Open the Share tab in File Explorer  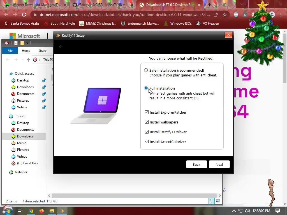click(42, 51)
